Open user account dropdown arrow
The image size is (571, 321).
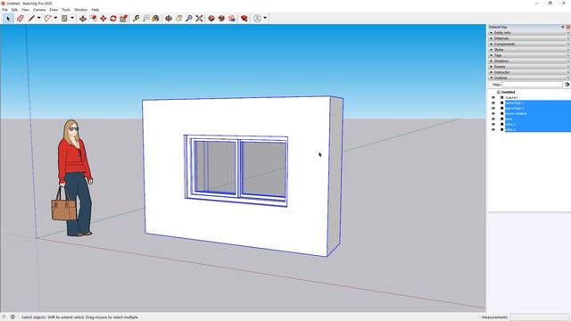(x=265, y=18)
